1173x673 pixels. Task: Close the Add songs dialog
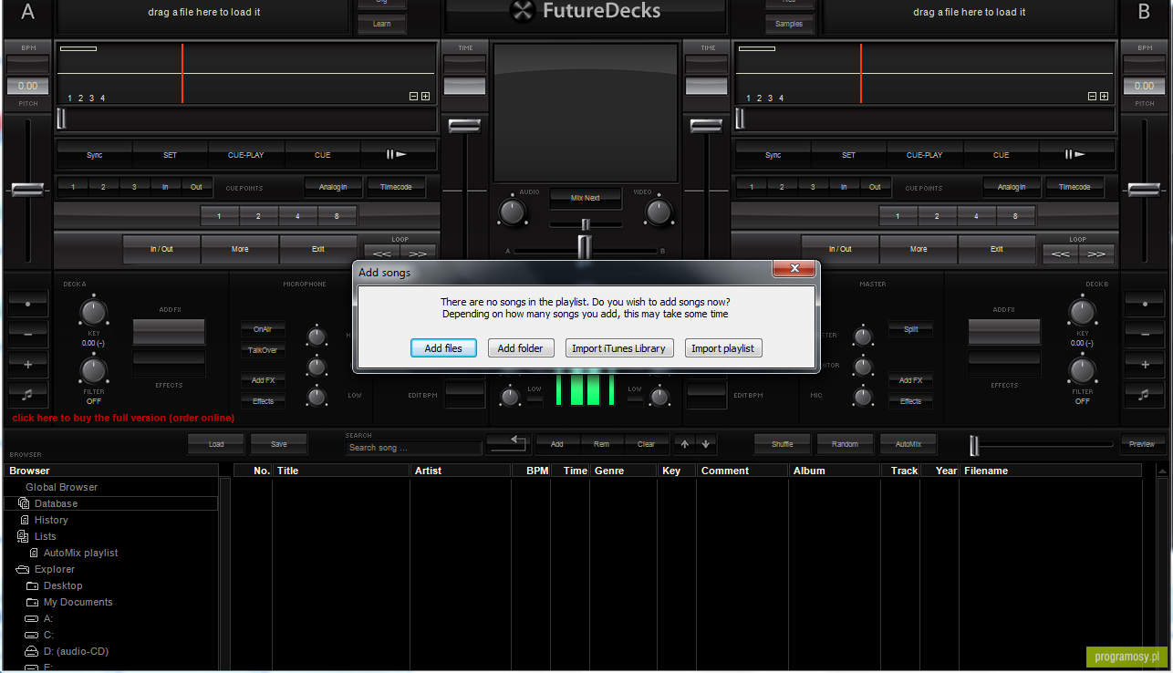(794, 269)
